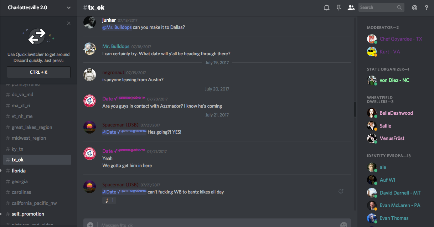
Task: Open the help question mark icon
Action: click(427, 7)
